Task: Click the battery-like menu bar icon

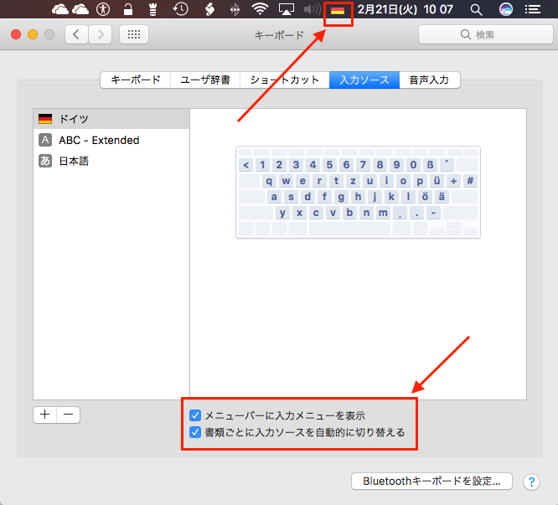Action: pyautogui.click(x=153, y=9)
